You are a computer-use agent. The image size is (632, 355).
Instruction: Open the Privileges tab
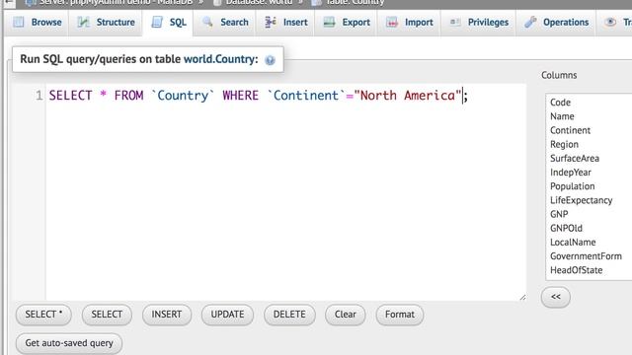[478, 23]
